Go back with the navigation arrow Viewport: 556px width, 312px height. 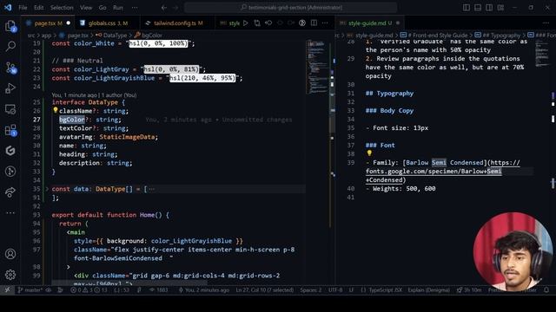[164, 8]
